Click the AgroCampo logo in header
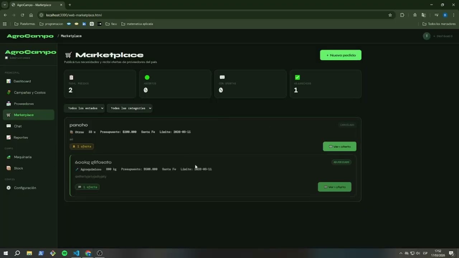The width and height of the screenshot is (459, 258). (30, 36)
